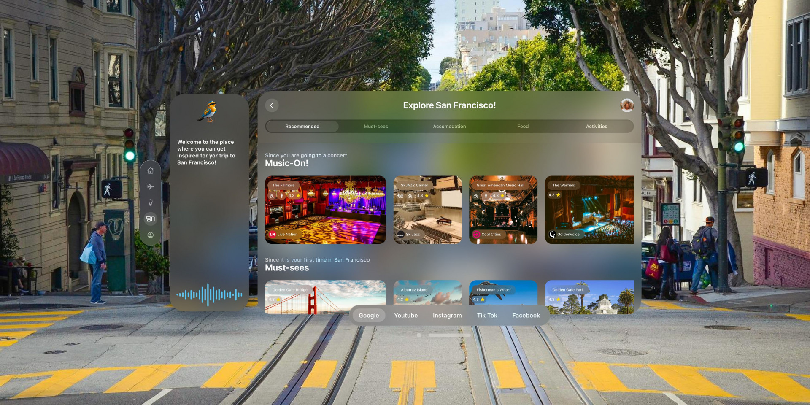810x405 pixels.
Task: Click 'Since you are going to a concert' text
Action: (306, 155)
